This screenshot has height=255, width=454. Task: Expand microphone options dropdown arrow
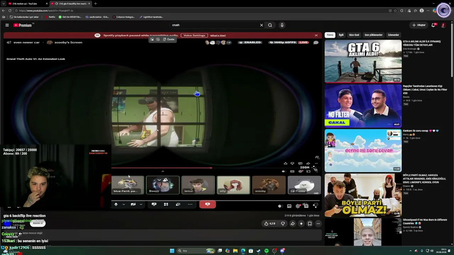tap(123, 204)
